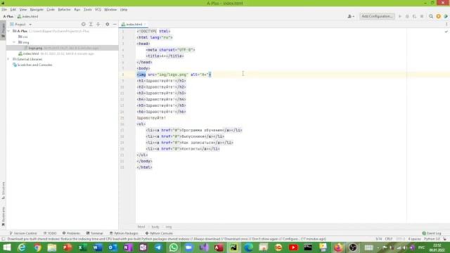Viewport: 450px width, 253px height.
Task: Open the Structure side tool window tab
Action: click(3, 190)
